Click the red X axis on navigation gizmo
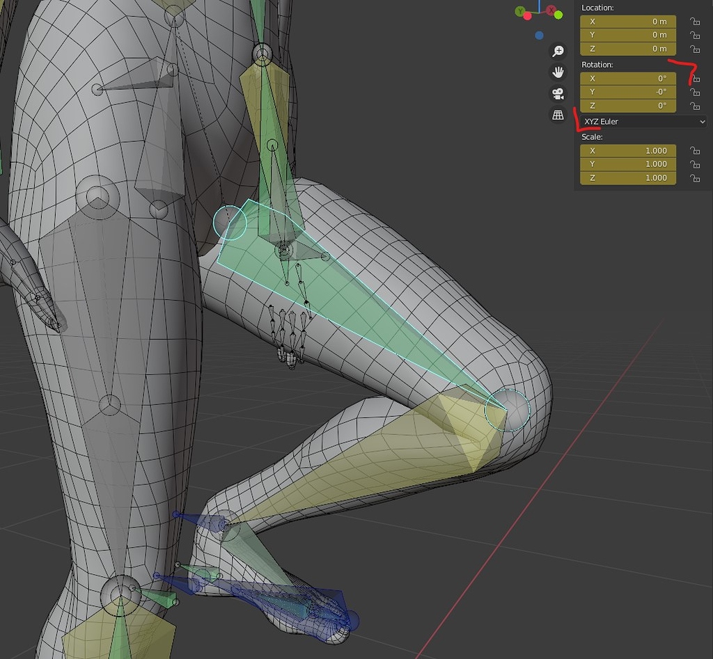This screenshot has width=713, height=659. 550,10
